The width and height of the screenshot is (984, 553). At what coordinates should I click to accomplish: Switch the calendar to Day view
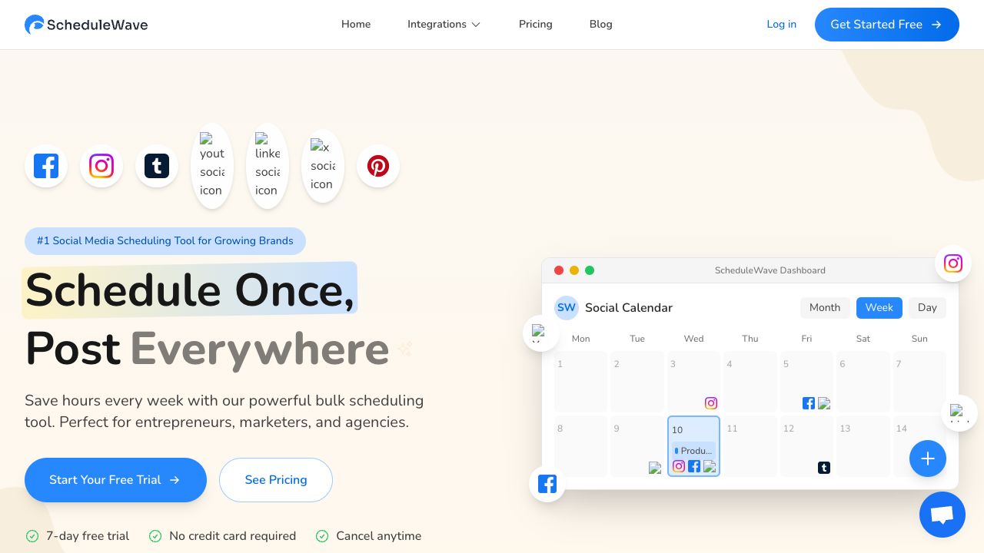927,307
